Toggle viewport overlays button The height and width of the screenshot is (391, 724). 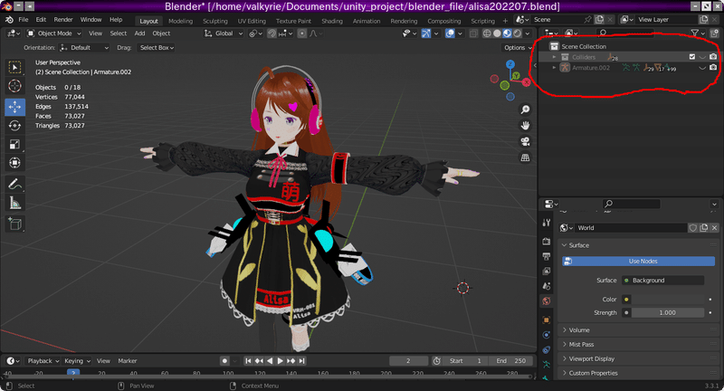pyautogui.click(x=450, y=33)
